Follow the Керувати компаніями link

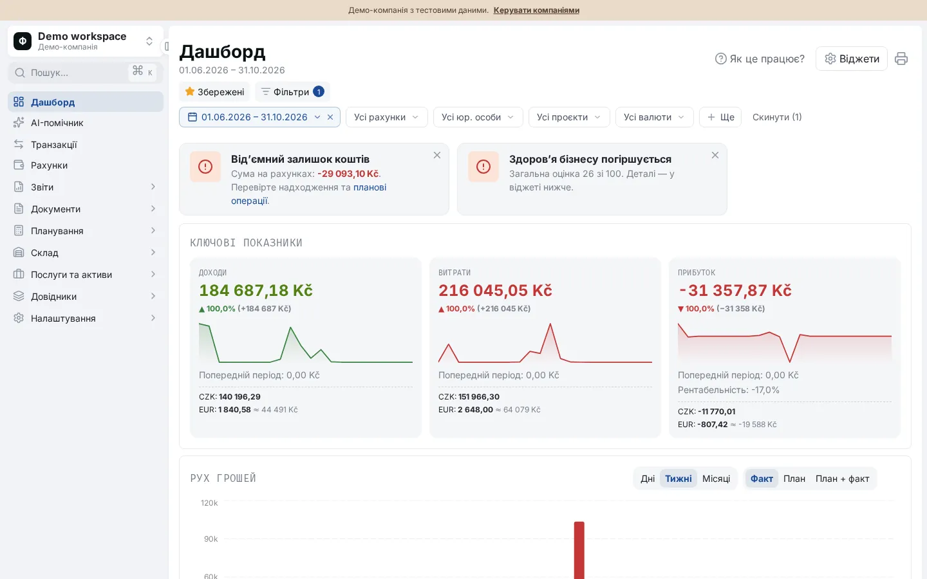coord(536,10)
